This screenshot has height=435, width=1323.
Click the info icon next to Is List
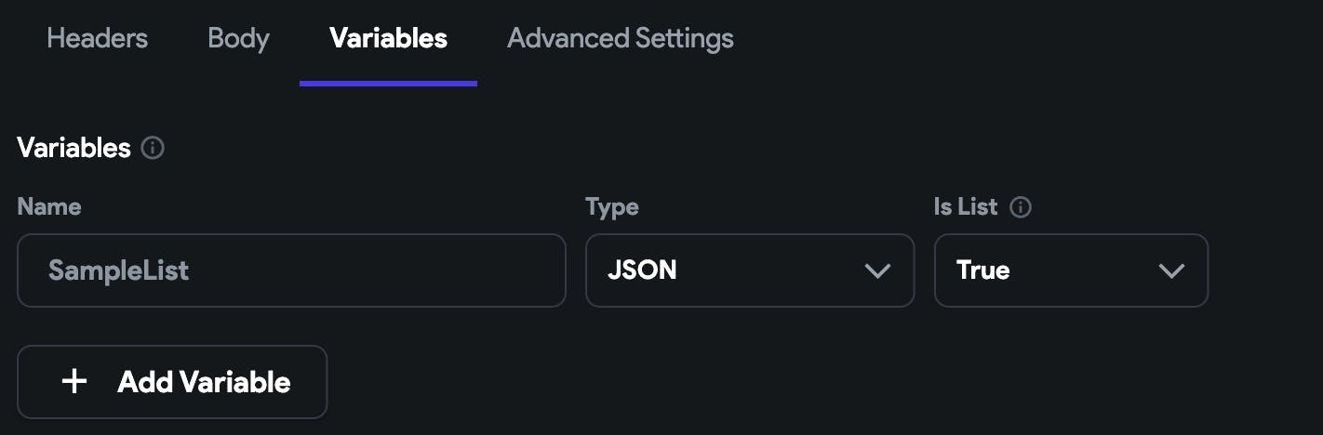pyautogui.click(x=1021, y=207)
